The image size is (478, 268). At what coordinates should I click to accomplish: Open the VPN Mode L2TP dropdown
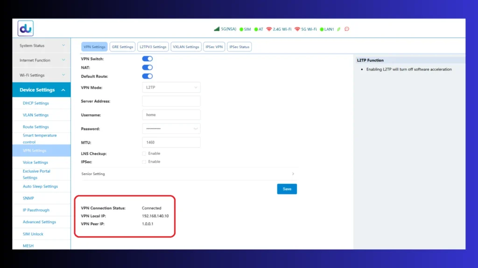pyautogui.click(x=171, y=87)
